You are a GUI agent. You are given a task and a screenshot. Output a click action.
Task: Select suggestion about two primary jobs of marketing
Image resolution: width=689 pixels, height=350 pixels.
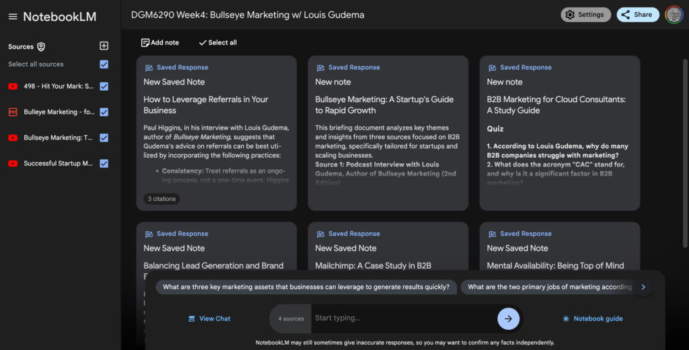tap(550, 288)
